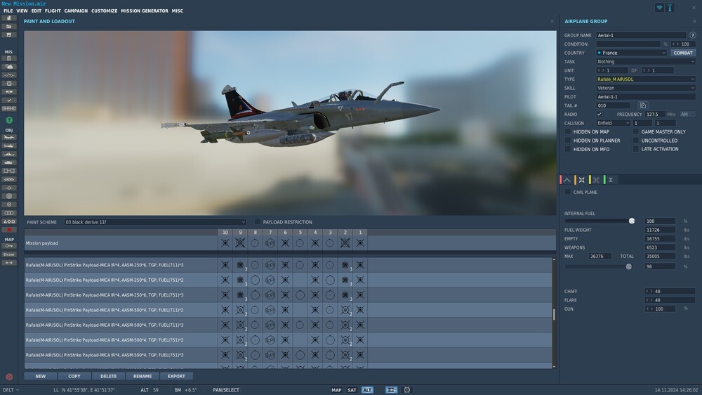
Task: Click the COPY payload button
Action: click(x=74, y=376)
